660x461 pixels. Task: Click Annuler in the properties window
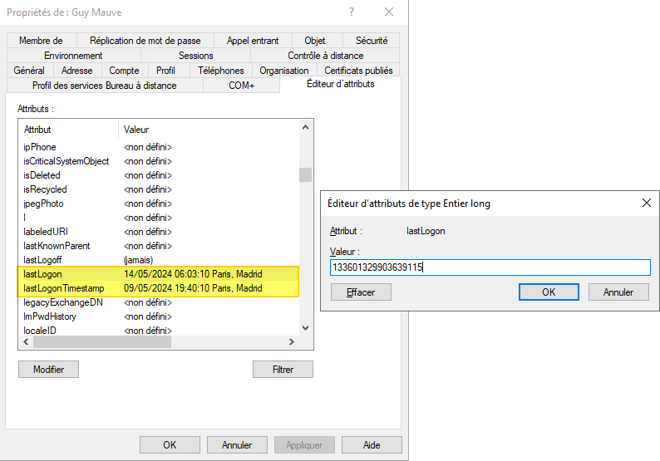[x=237, y=445]
